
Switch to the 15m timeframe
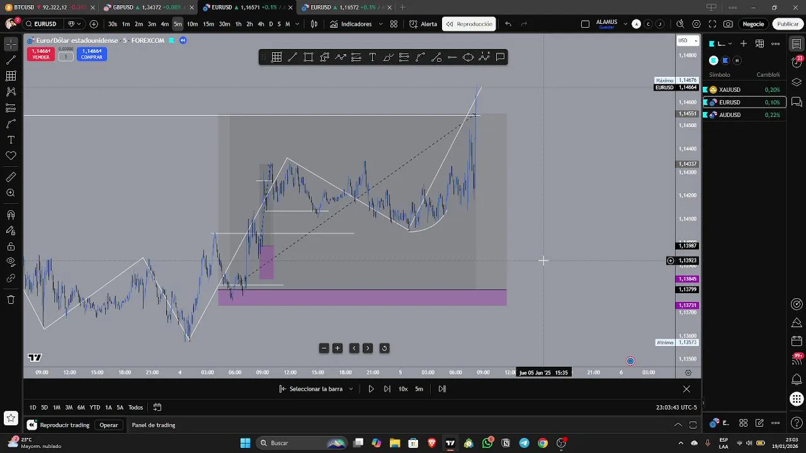(208, 24)
